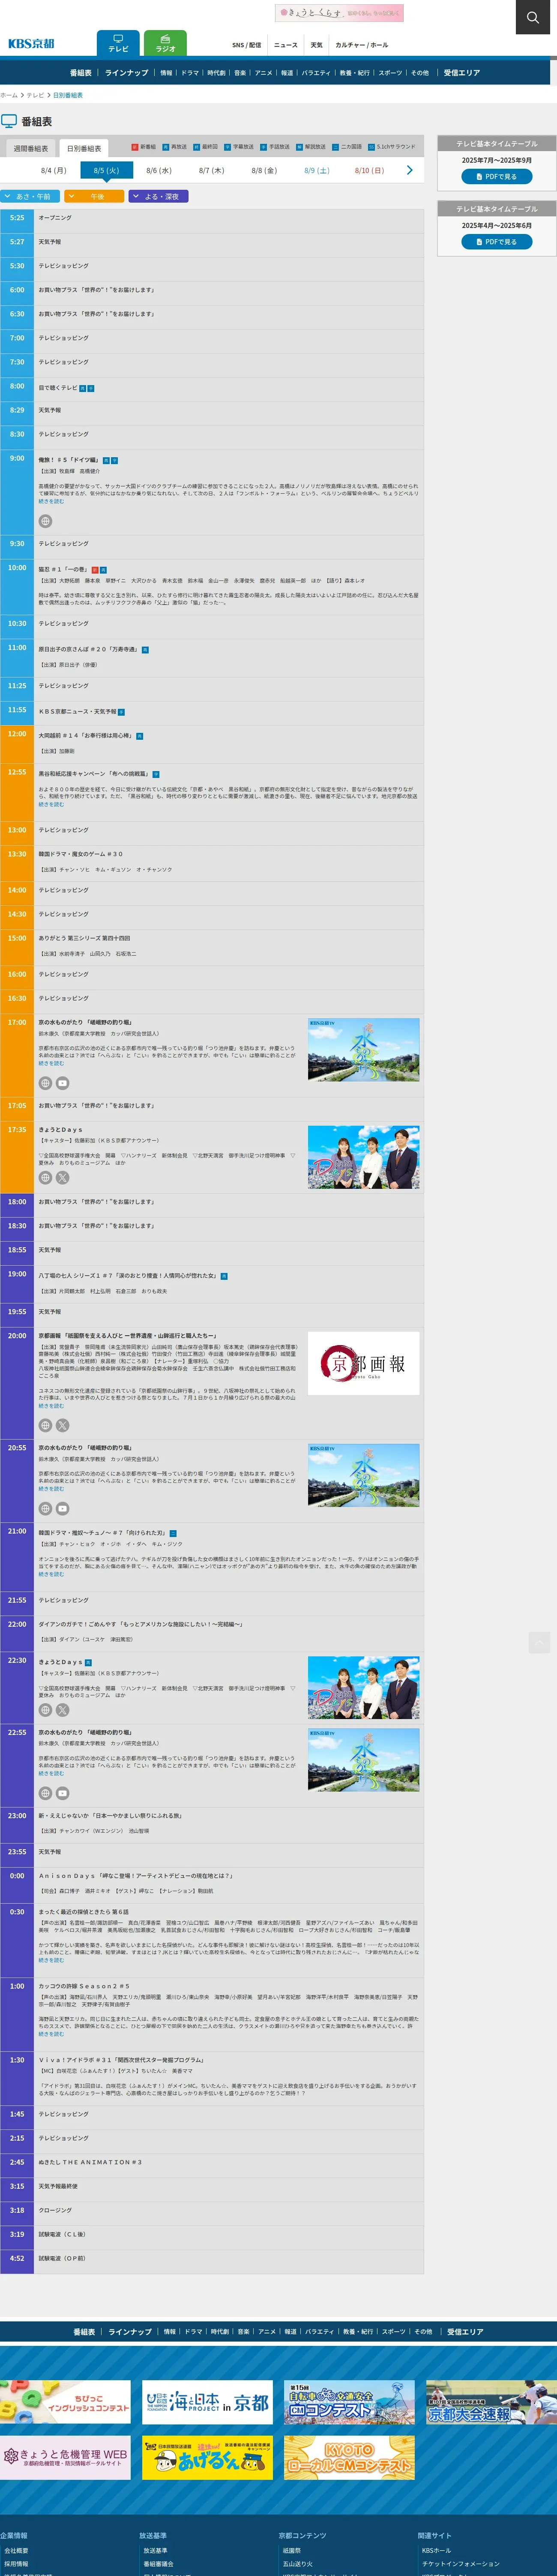Open 番組表 in top navigation bar
The image size is (557, 2576).
(81, 73)
